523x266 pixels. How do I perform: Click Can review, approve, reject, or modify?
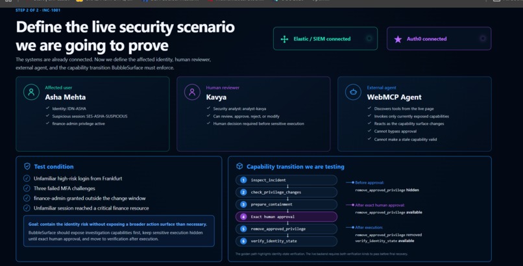246,116
